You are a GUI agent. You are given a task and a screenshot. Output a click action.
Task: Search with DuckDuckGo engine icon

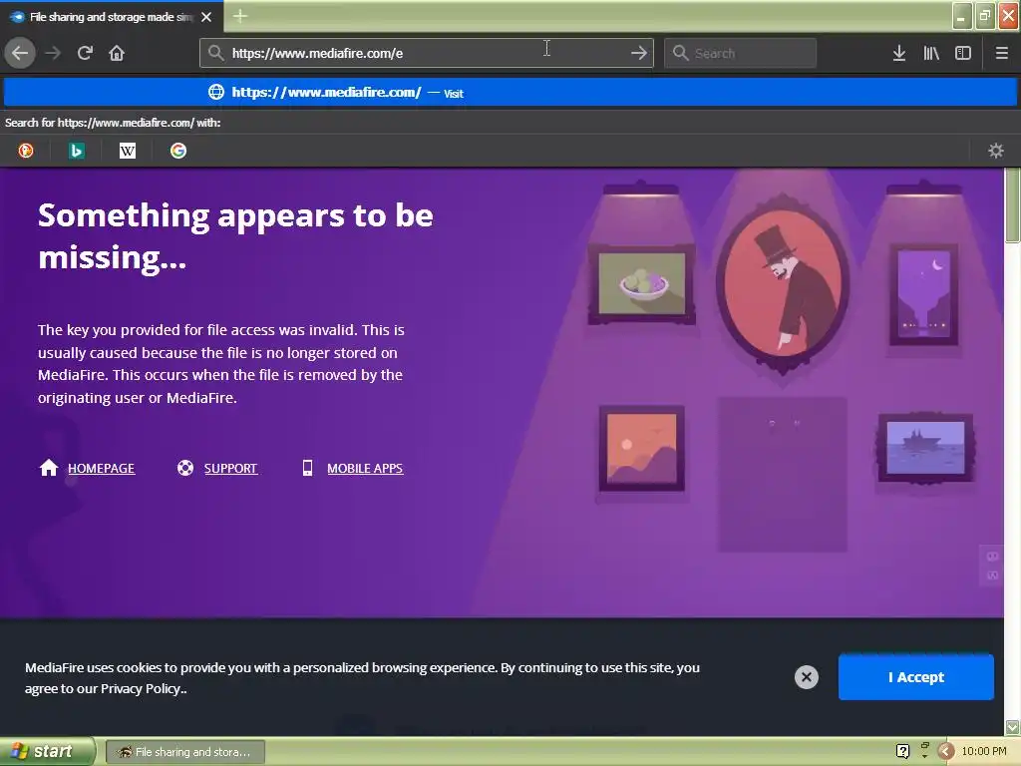pos(25,151)
